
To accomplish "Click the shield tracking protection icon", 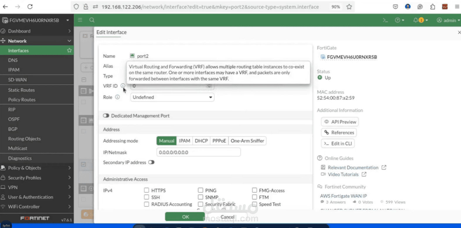I will point(76,7).
